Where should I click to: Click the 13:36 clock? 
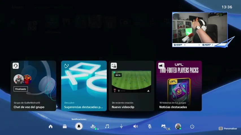pyautogui.click(x=227, y=7)
